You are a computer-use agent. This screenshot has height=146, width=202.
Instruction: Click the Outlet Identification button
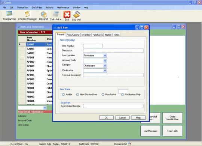tap(172, 118)
